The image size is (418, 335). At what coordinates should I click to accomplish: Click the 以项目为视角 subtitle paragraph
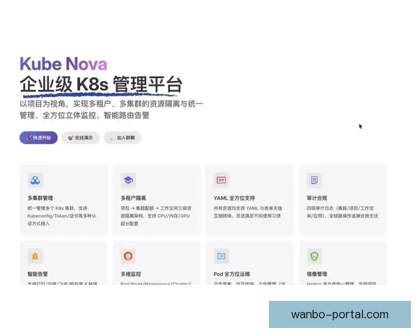point(111,110)
